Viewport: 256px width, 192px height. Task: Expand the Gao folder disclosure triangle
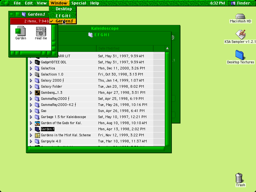31,111
